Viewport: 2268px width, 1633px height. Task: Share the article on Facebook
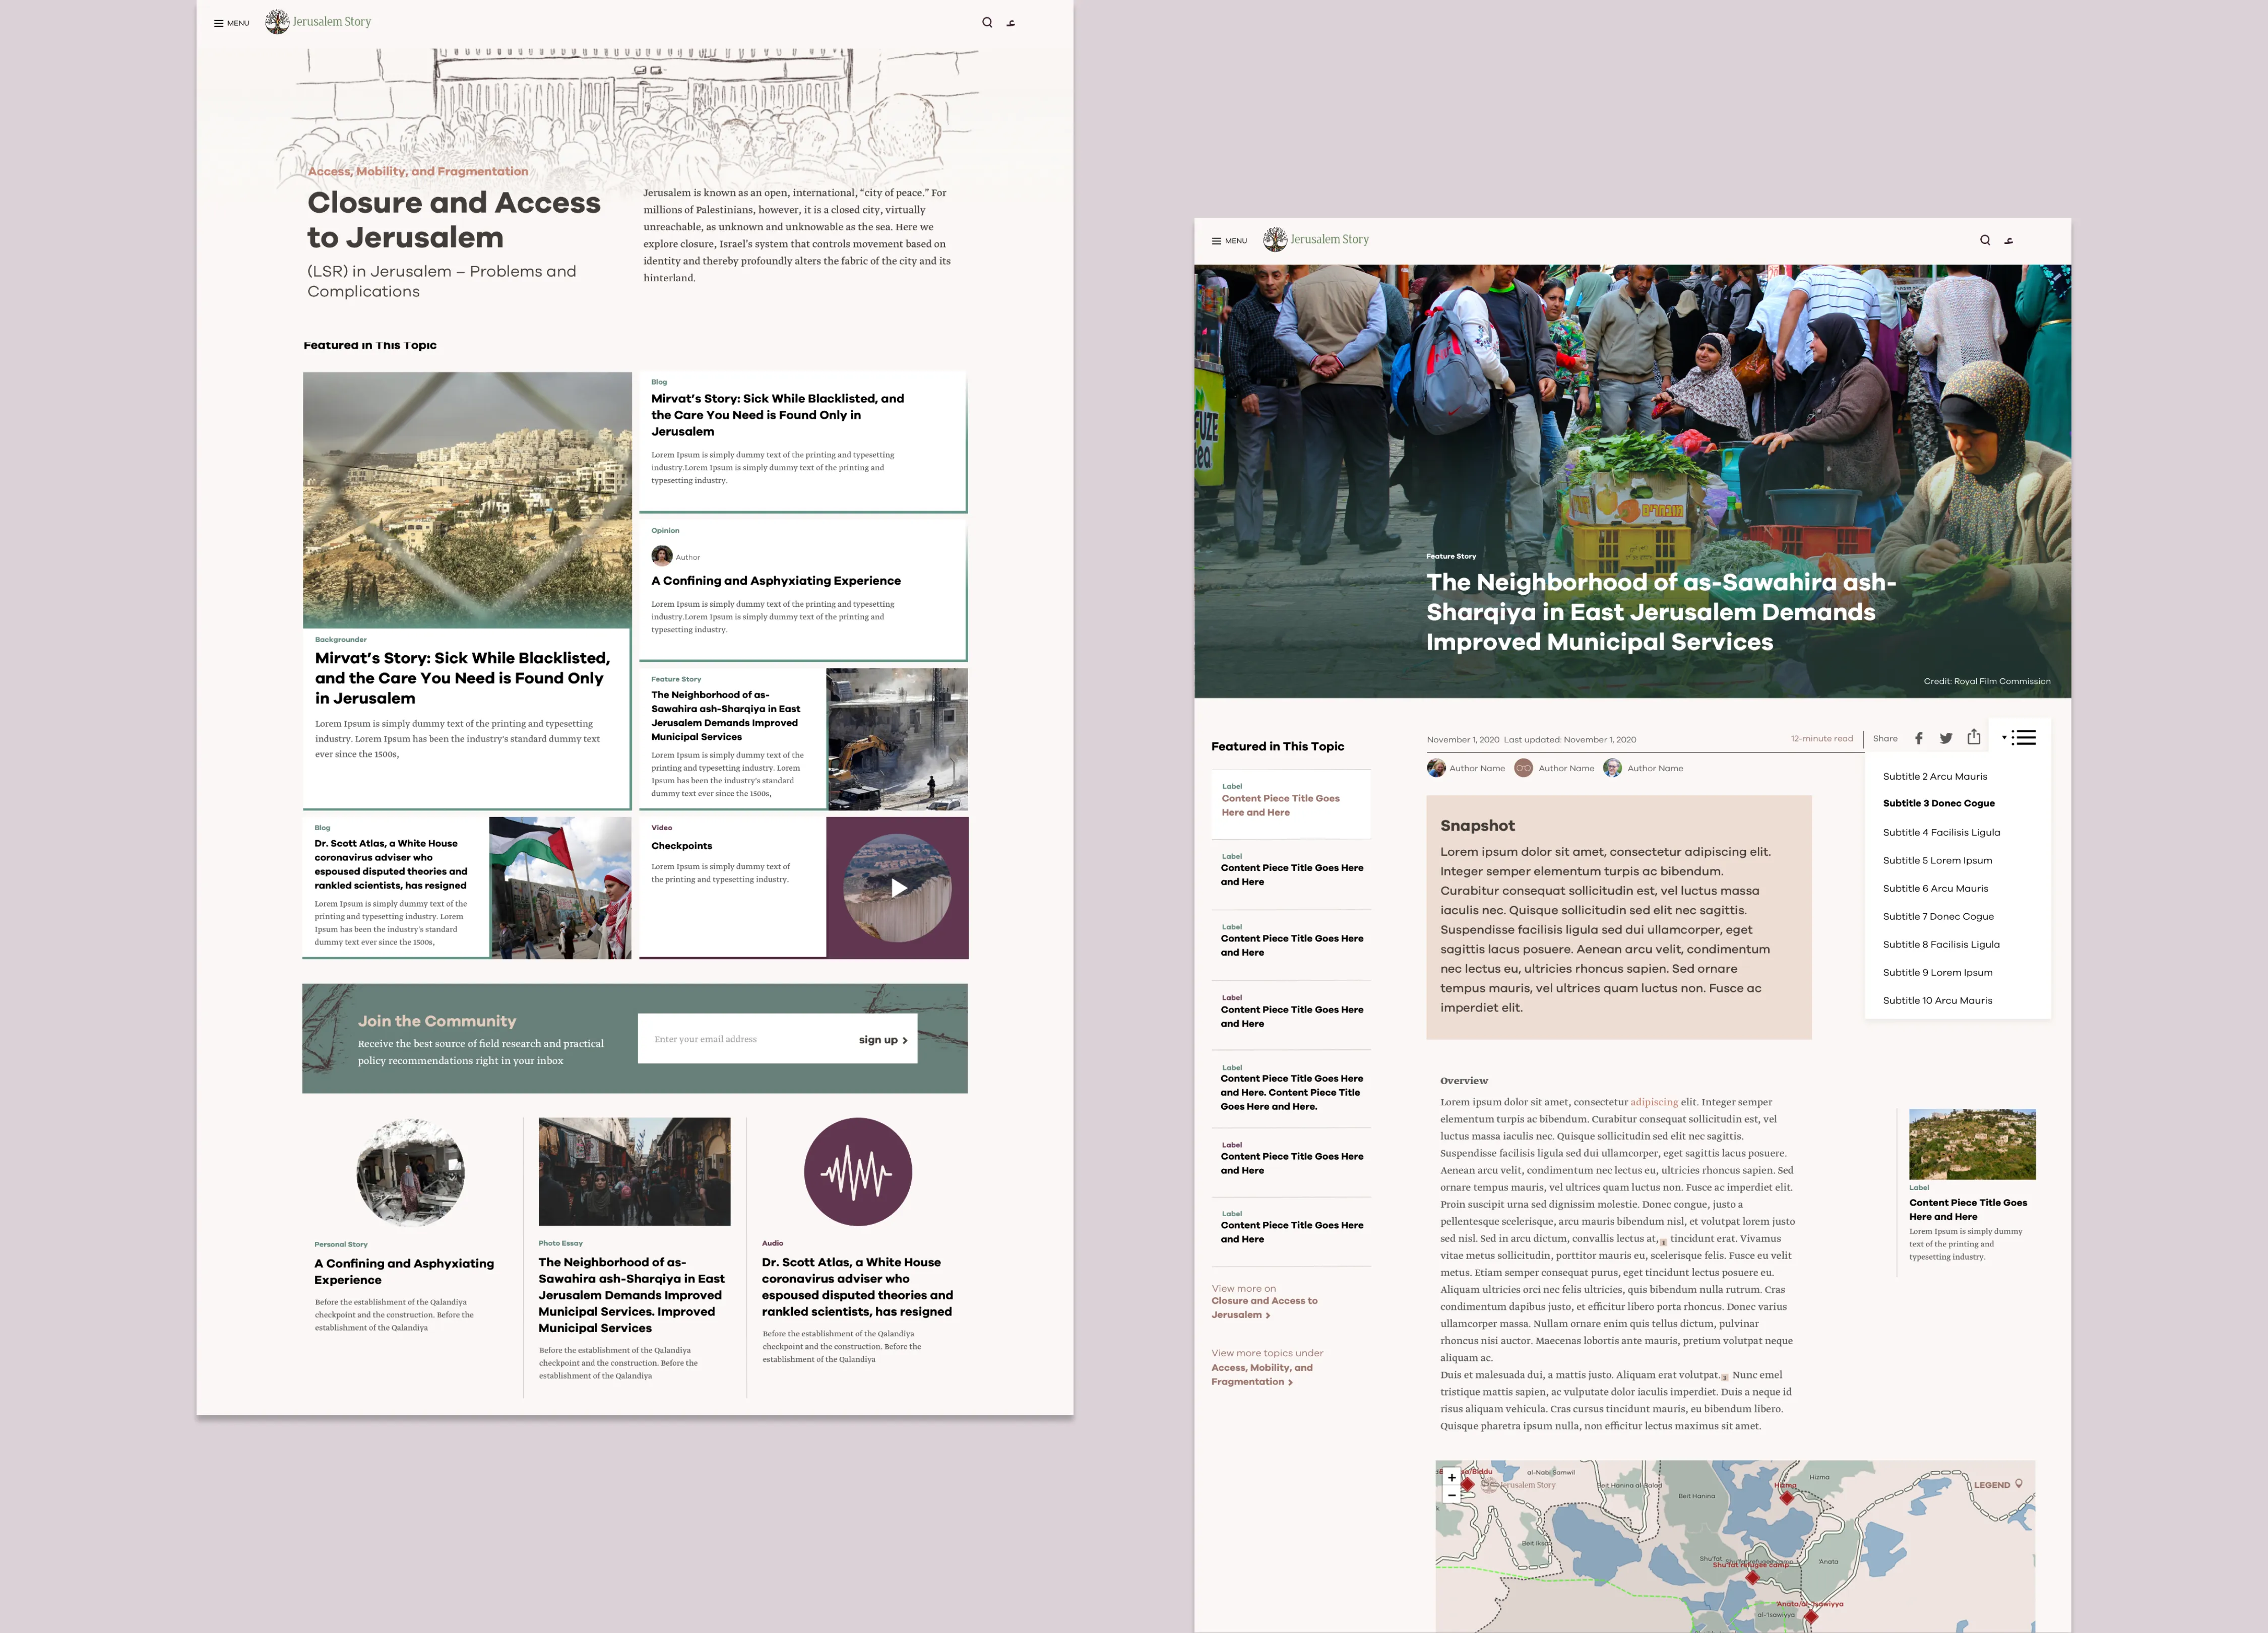click(x=1918, y=738)
